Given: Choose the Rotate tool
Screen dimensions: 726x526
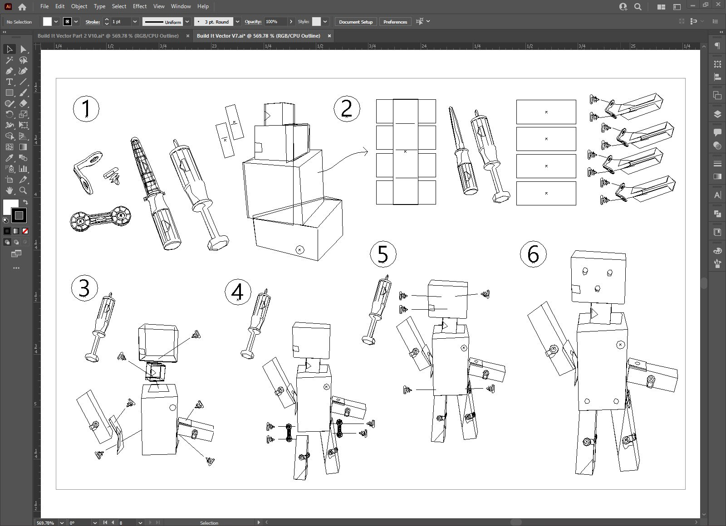Looking at the screenshot, I should (x=9, y=114).
